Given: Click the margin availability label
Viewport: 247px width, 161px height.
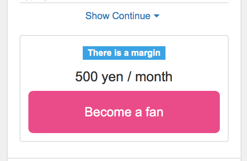Looking at the screenshot, I should pos(124,53).
